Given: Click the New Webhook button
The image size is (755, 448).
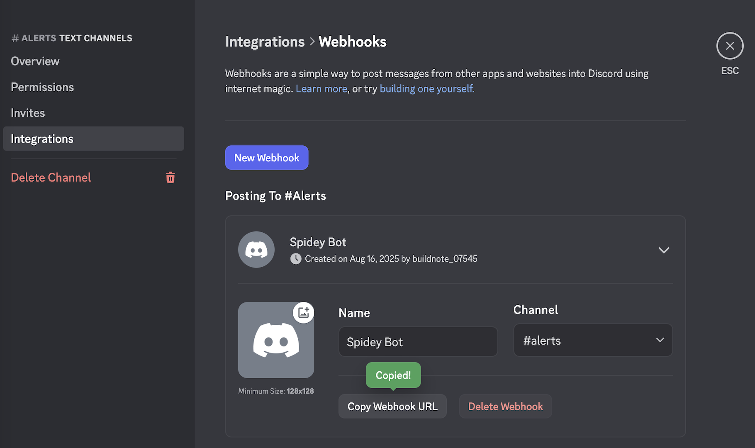Looking at the screenshot, I should 267,158.
